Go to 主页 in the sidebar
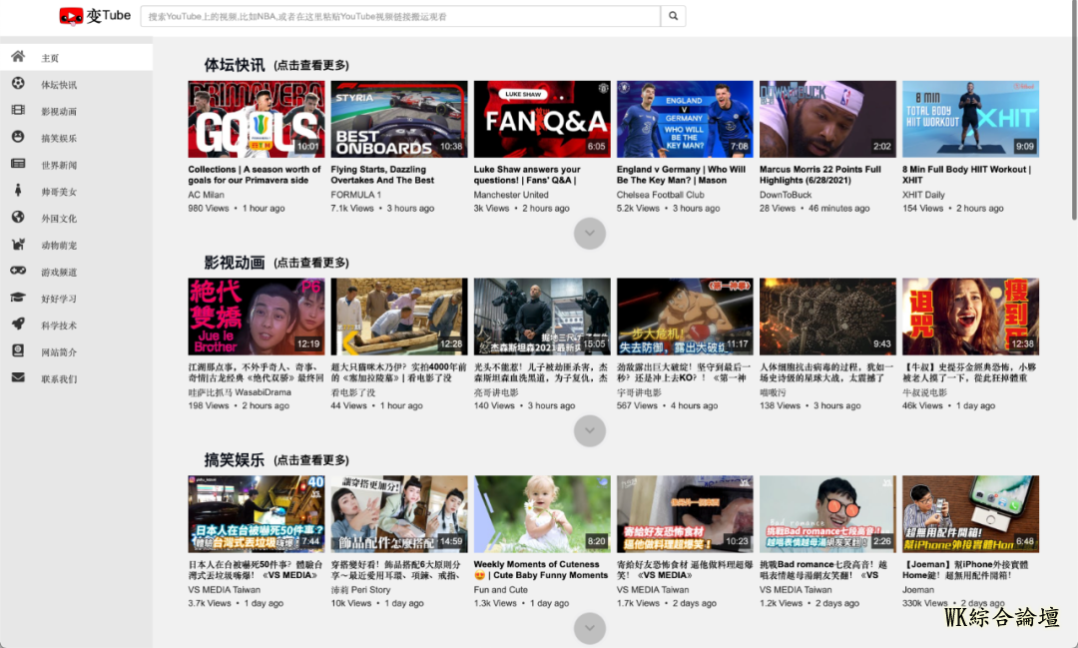1078x648 pixels. click(50, 59)
